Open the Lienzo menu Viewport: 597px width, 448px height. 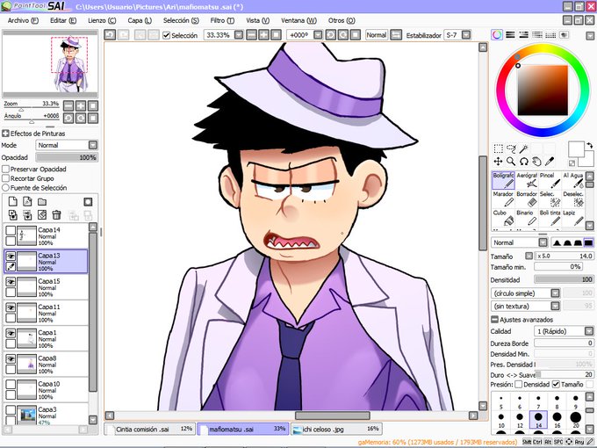click(x=102, y=20)
